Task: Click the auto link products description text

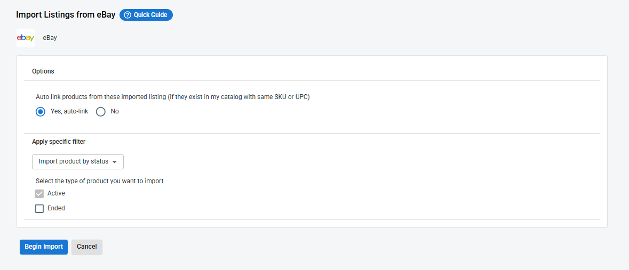Action: (173, 97)
